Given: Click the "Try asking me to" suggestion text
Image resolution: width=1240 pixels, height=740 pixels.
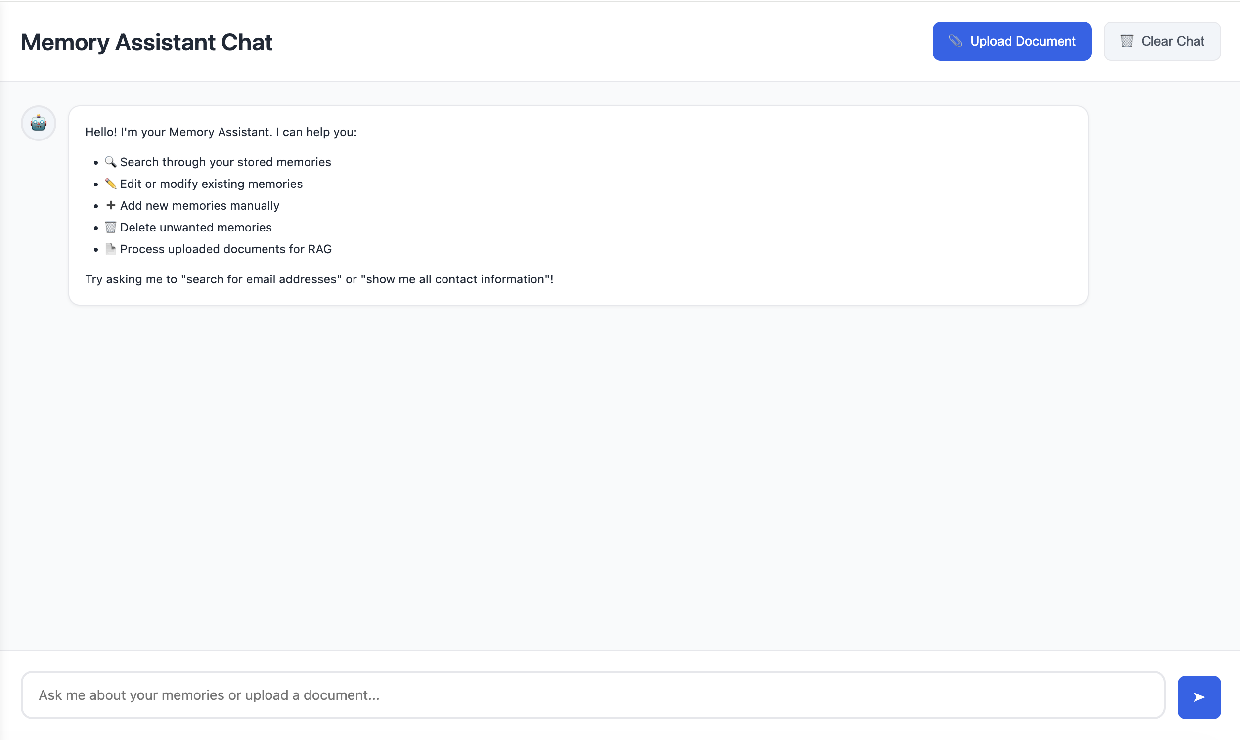Looking at the screenshot, I should click(x=319, y=279).
